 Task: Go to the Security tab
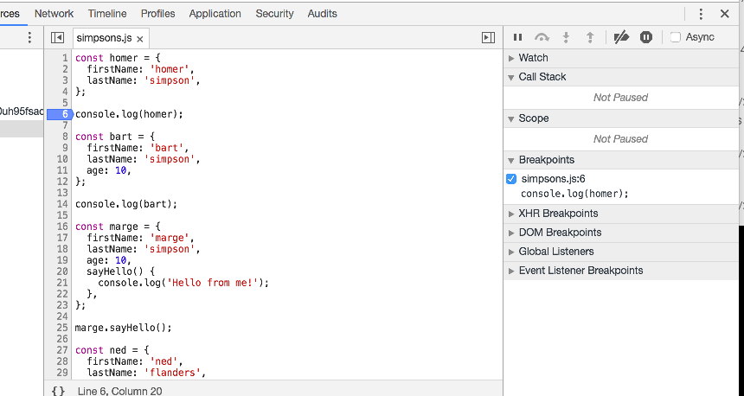(274, 14)
